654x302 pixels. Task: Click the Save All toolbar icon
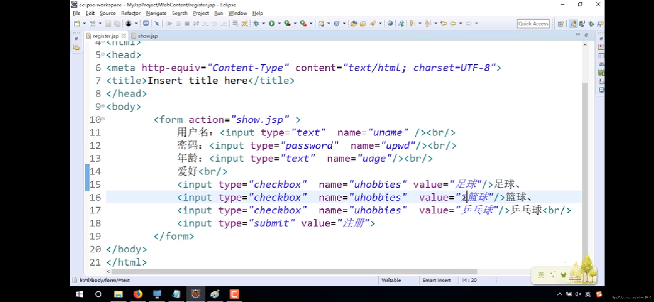(x=117, y=24)
